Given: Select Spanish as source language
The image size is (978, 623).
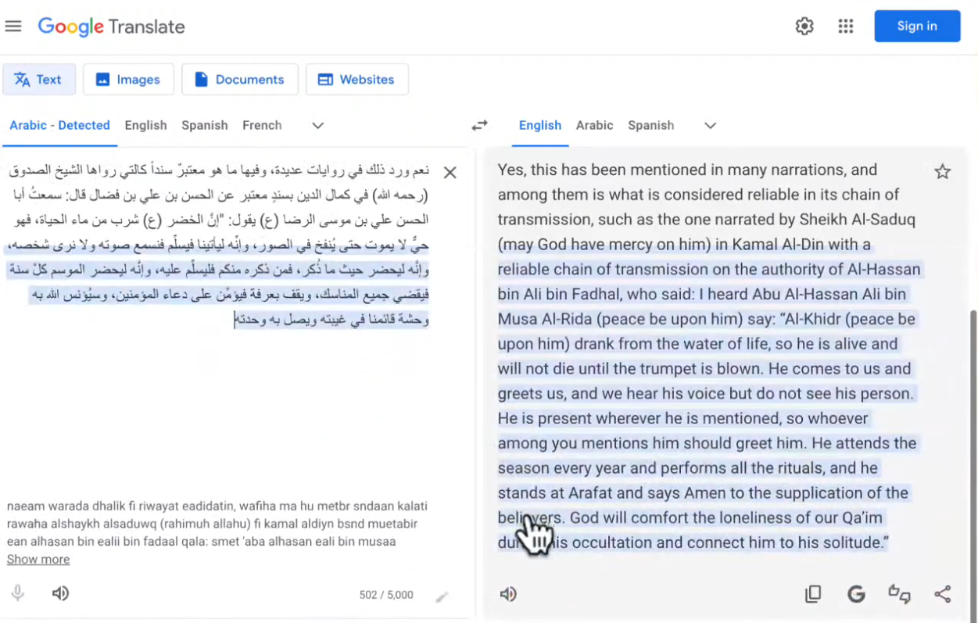Looking at the screenshot, I should pos(205,125).
